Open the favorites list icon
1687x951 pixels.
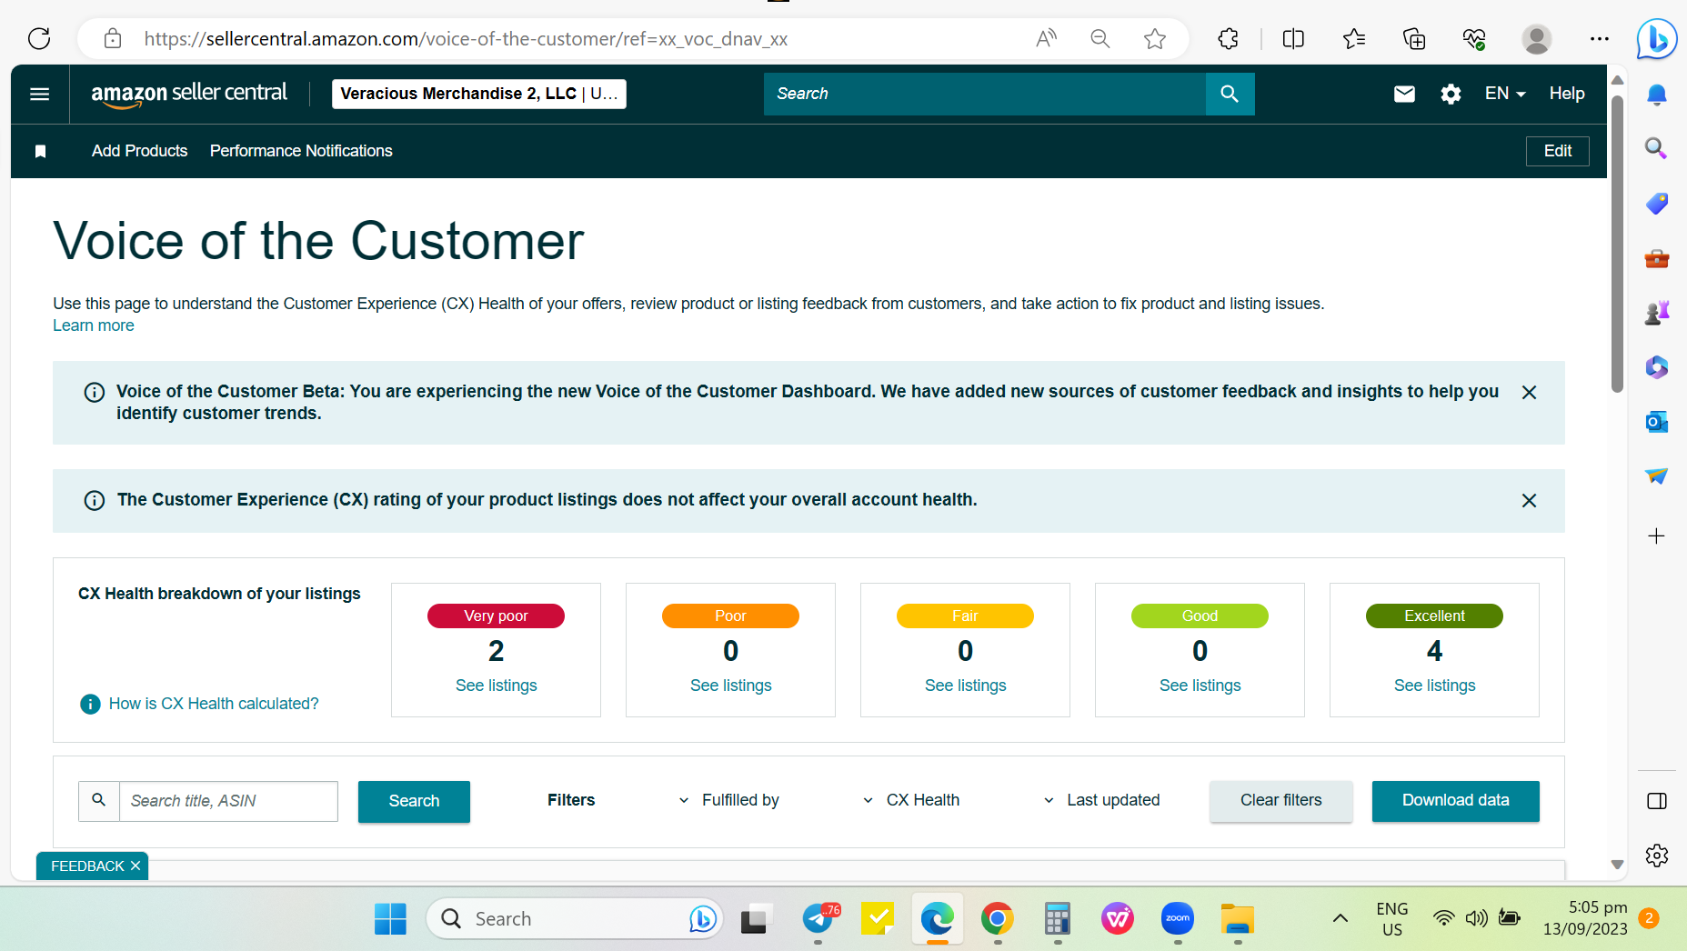pos(1354,38)
